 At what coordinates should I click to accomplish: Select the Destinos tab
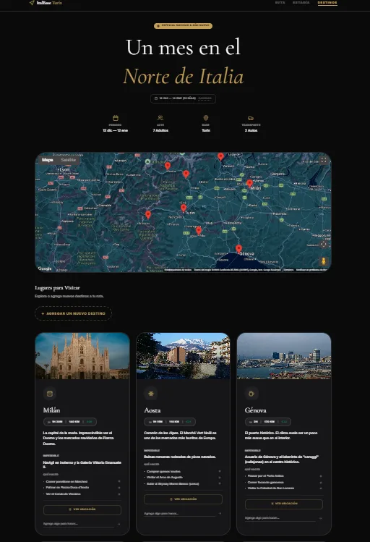327,3
